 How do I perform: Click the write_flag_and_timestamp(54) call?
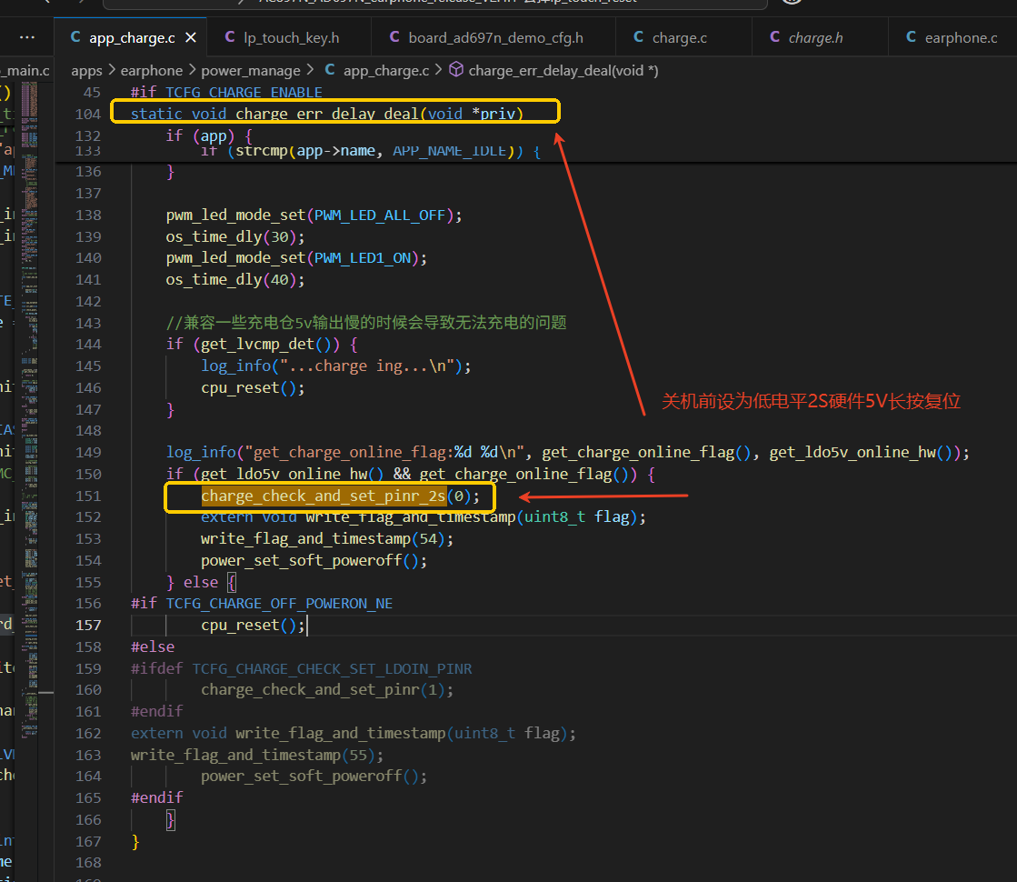(327, 539)
